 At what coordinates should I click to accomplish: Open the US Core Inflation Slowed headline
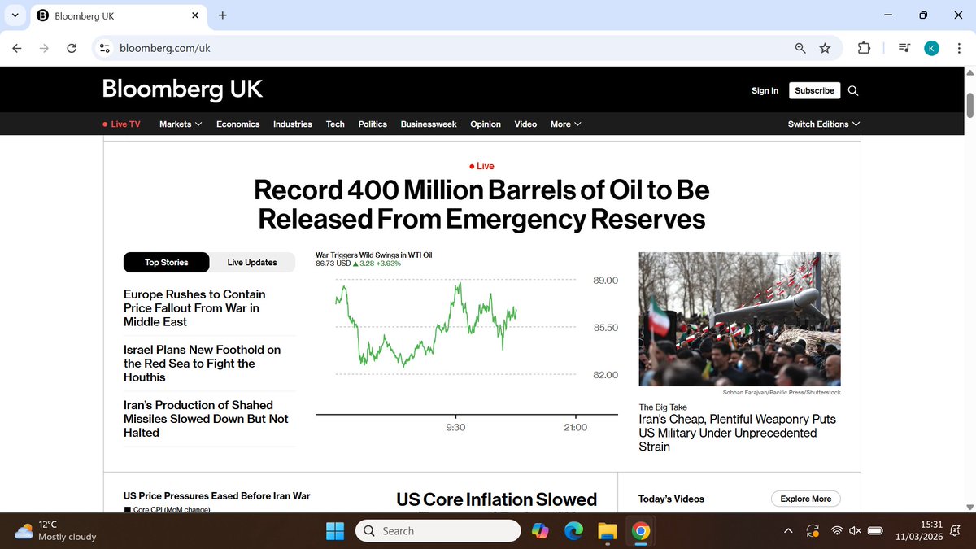(496, 500)
